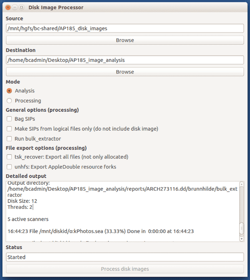
Task: Select the Analysis mode radio button
Action: pos(9,91)
